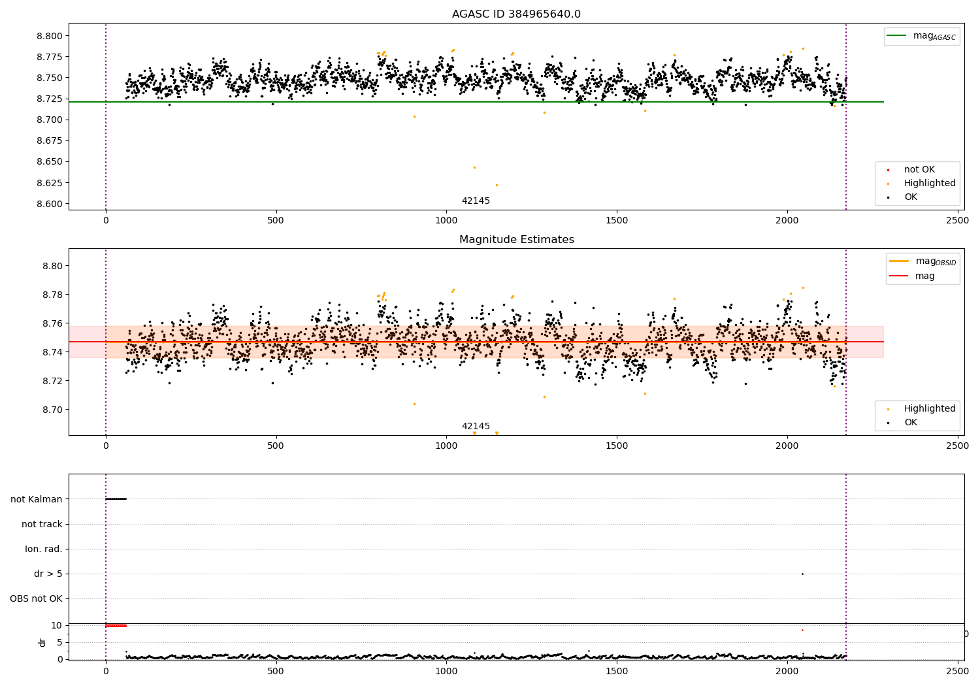Select the red 'not OK' legend marker

[x=888, y=170]
